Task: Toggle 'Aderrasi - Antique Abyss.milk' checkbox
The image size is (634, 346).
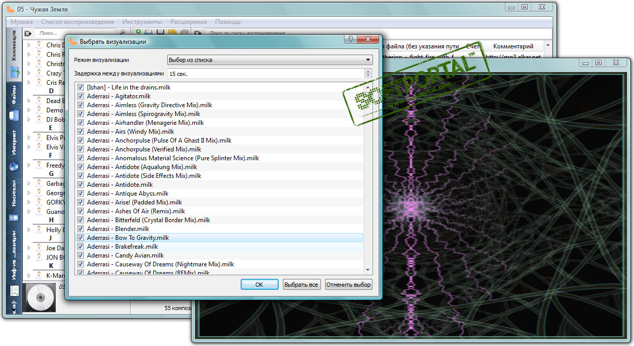Action: (x=80, y=194)
